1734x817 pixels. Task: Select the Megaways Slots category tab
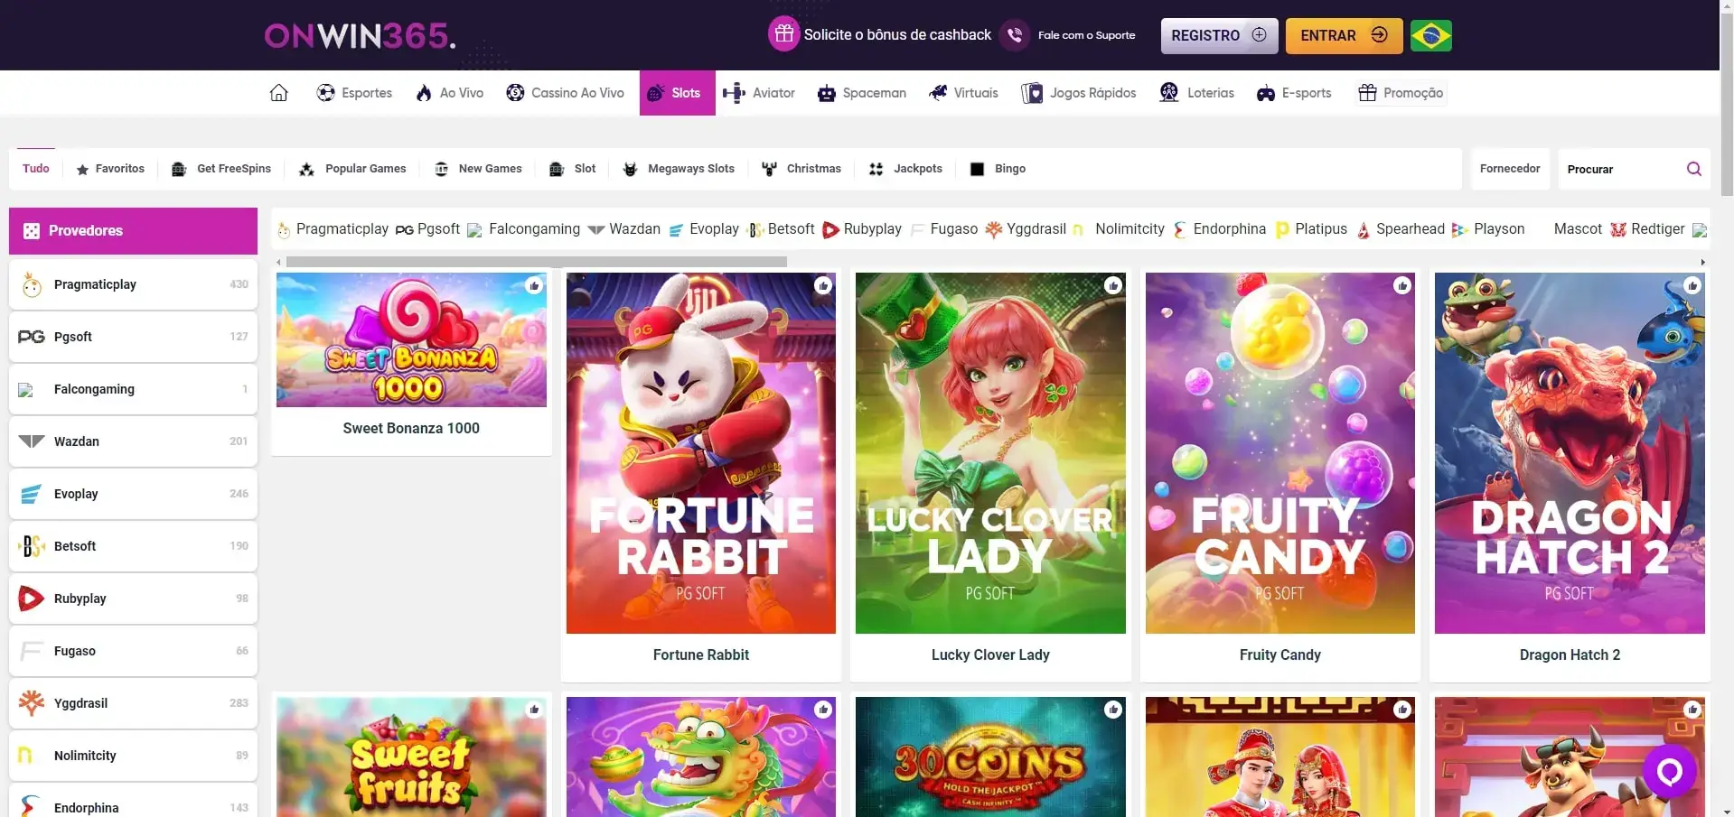tap(679, 169)
